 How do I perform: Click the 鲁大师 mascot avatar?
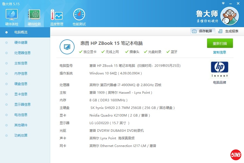[x=229, y=16]
